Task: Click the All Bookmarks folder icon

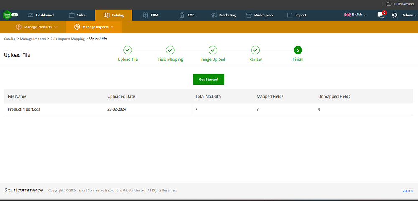Action: 389,4
